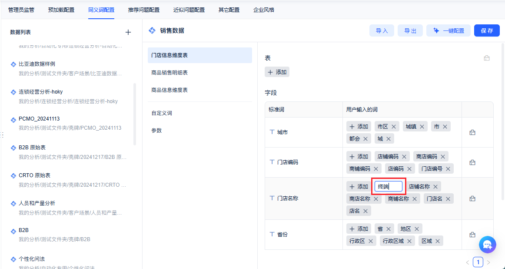Open the 企业风格 tab

tap(264, 10)
